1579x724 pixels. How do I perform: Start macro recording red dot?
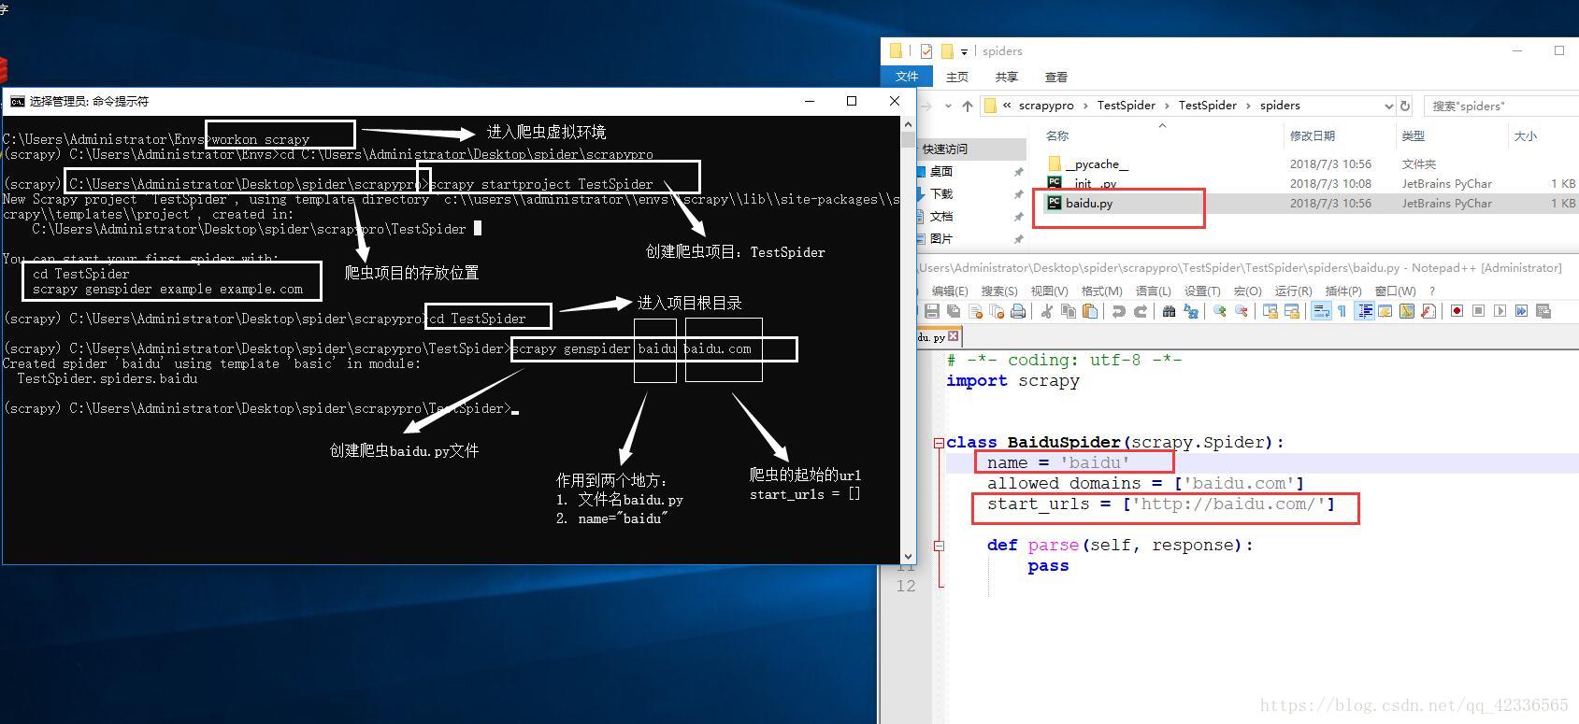1457,311
